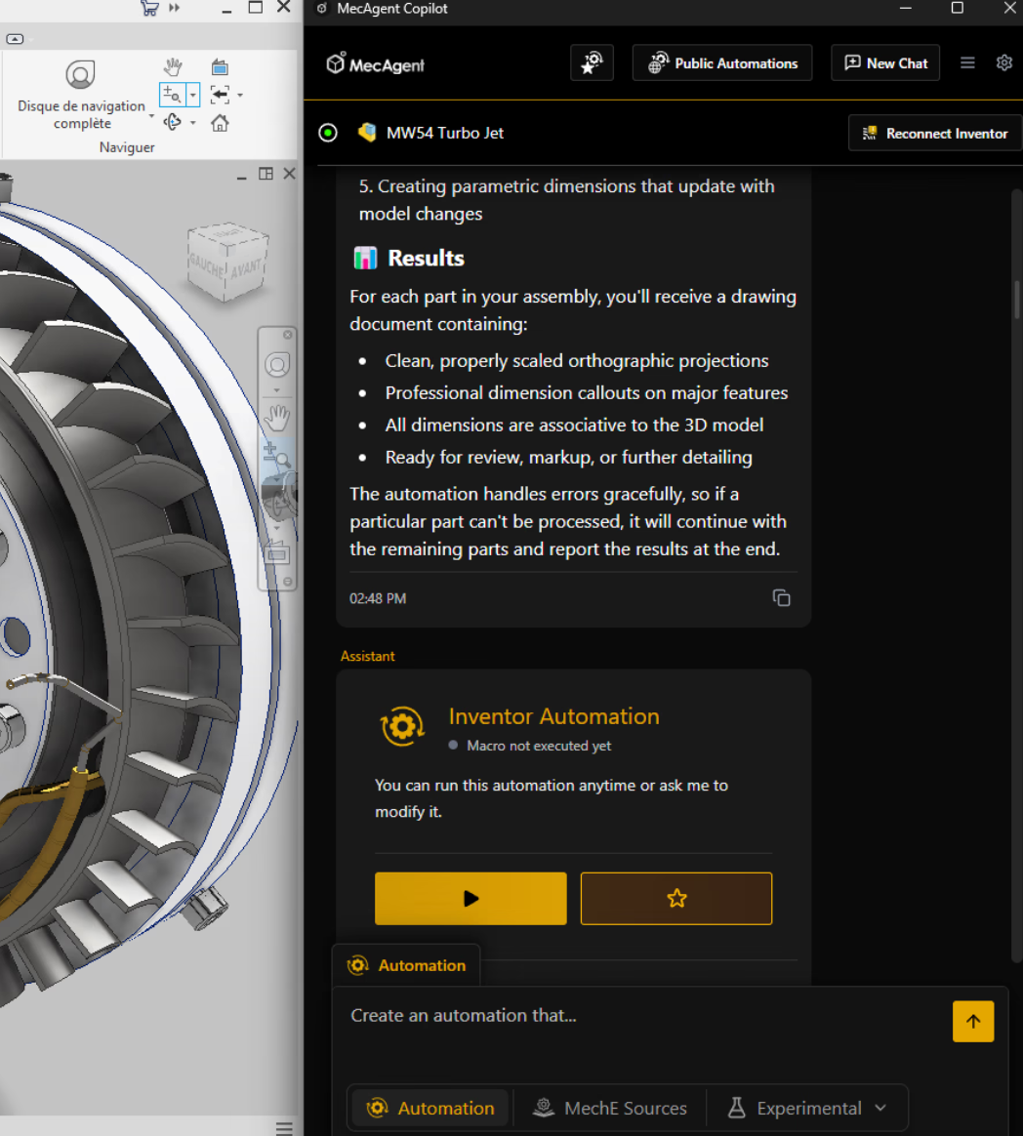Expand the Previous View dropdown arrow

pyautogui.click(x=240, y=95)
